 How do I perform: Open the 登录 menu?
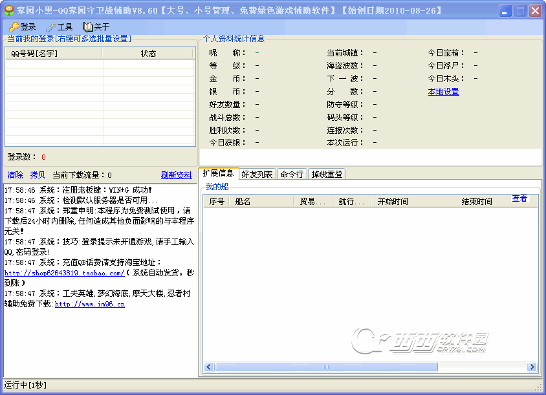click(x=23, y=27)
